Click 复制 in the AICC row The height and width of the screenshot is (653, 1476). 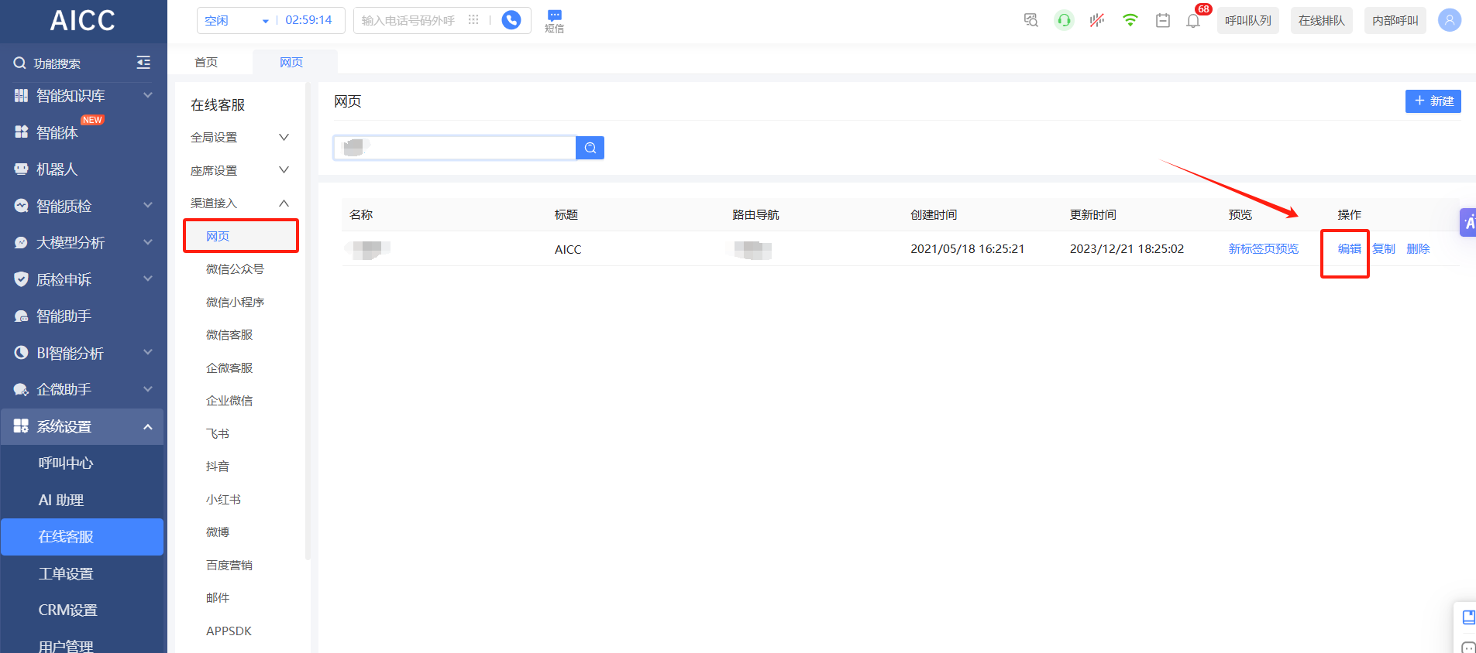(1384, 248)
